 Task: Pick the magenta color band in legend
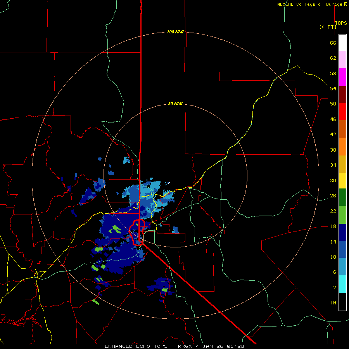coord(342,77)
